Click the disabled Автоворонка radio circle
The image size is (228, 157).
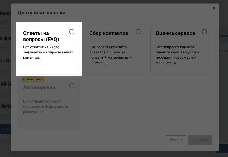[72, 86]
